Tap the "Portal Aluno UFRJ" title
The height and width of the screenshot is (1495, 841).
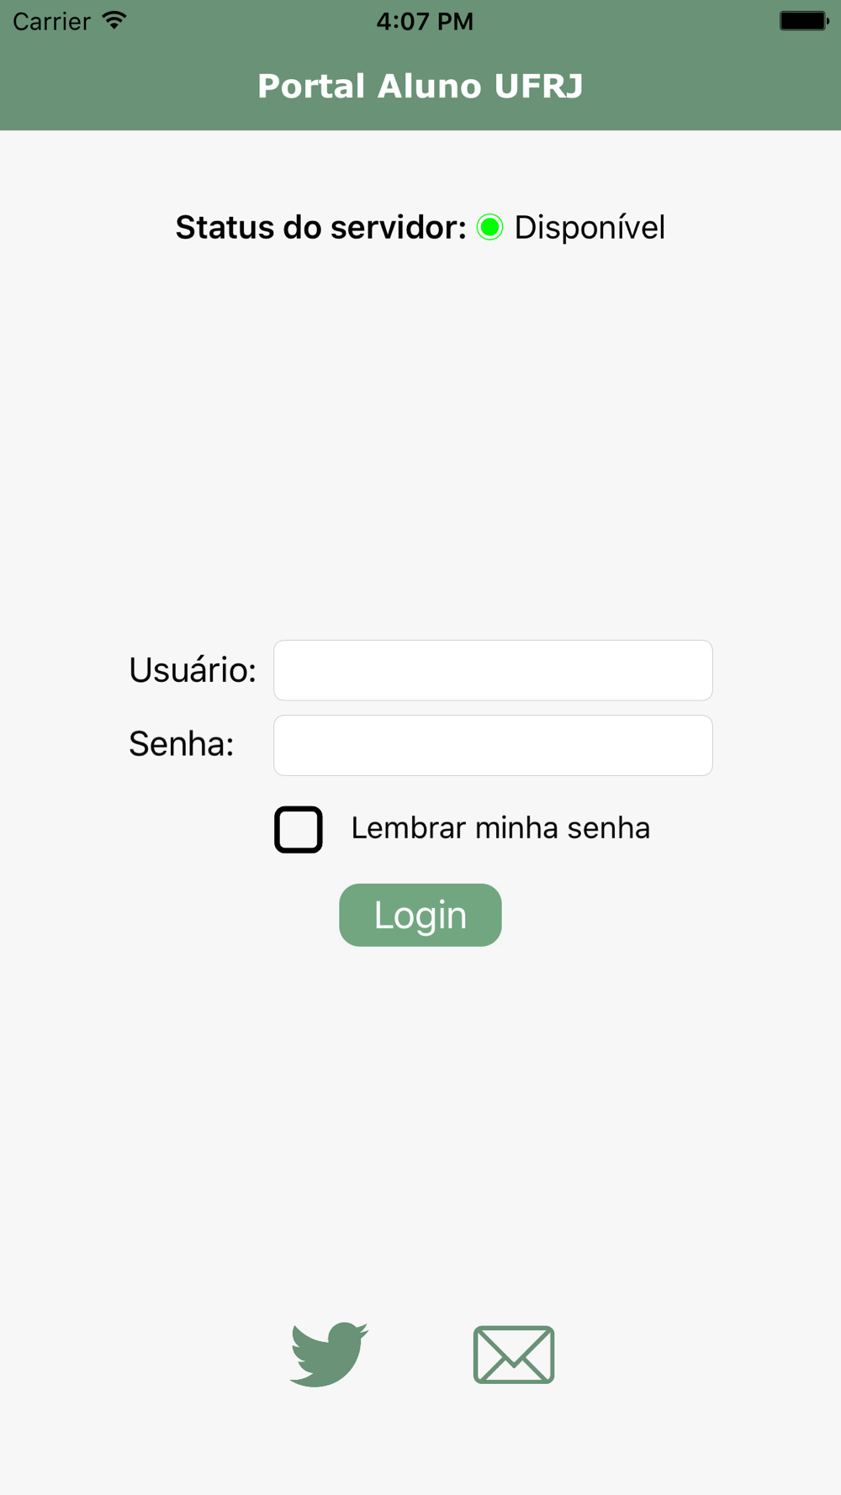420,86
